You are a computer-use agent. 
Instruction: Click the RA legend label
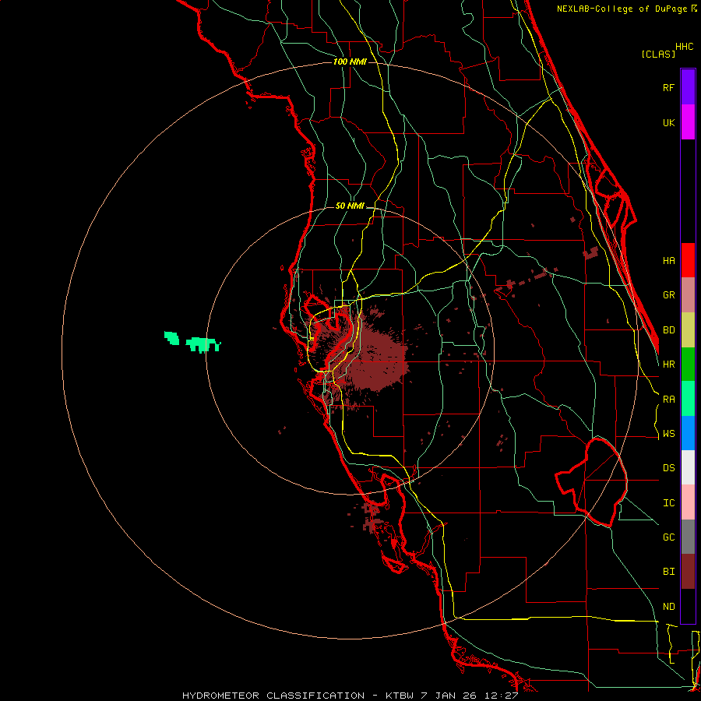[x=668, y=400]
